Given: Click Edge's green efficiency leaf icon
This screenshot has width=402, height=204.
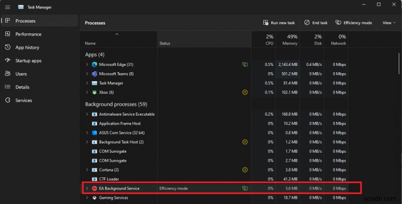Looking at the screenshot, I should pyautogui.click(x=245, y=64).
